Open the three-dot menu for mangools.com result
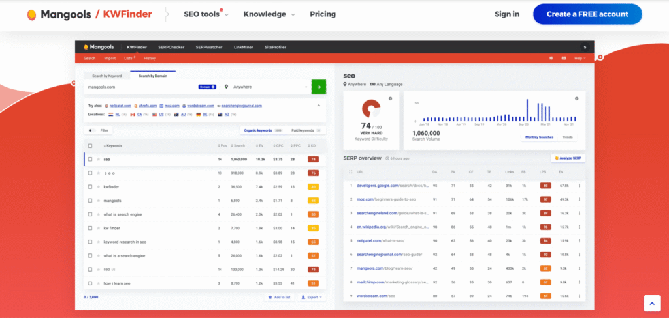 tap(579, 268)
